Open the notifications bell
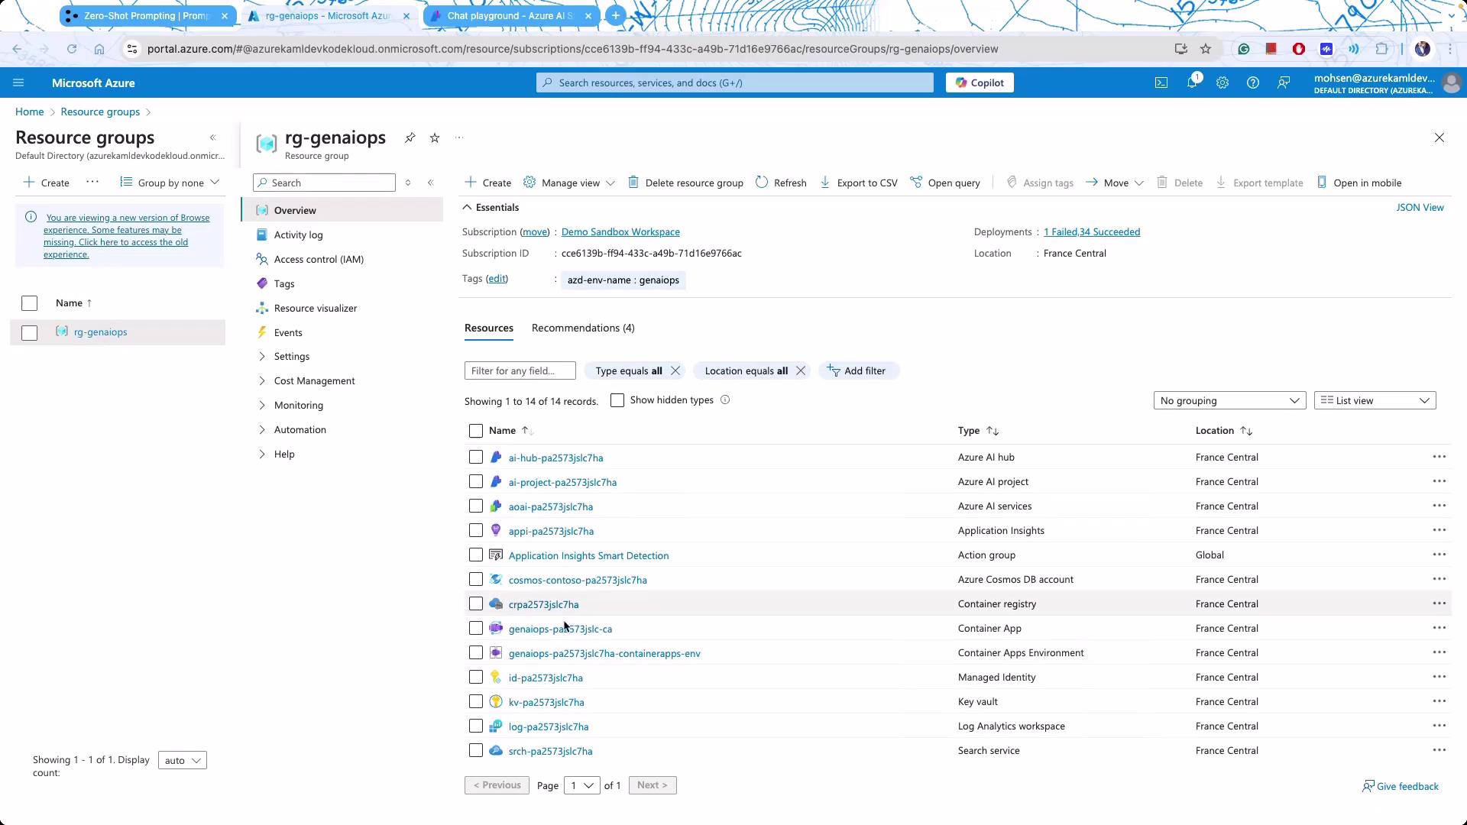Viewport: 1467px width, 825px height. 1191,82
